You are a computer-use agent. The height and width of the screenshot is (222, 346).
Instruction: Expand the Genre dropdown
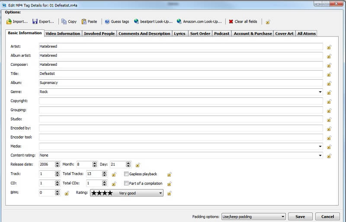click(320, 92)
